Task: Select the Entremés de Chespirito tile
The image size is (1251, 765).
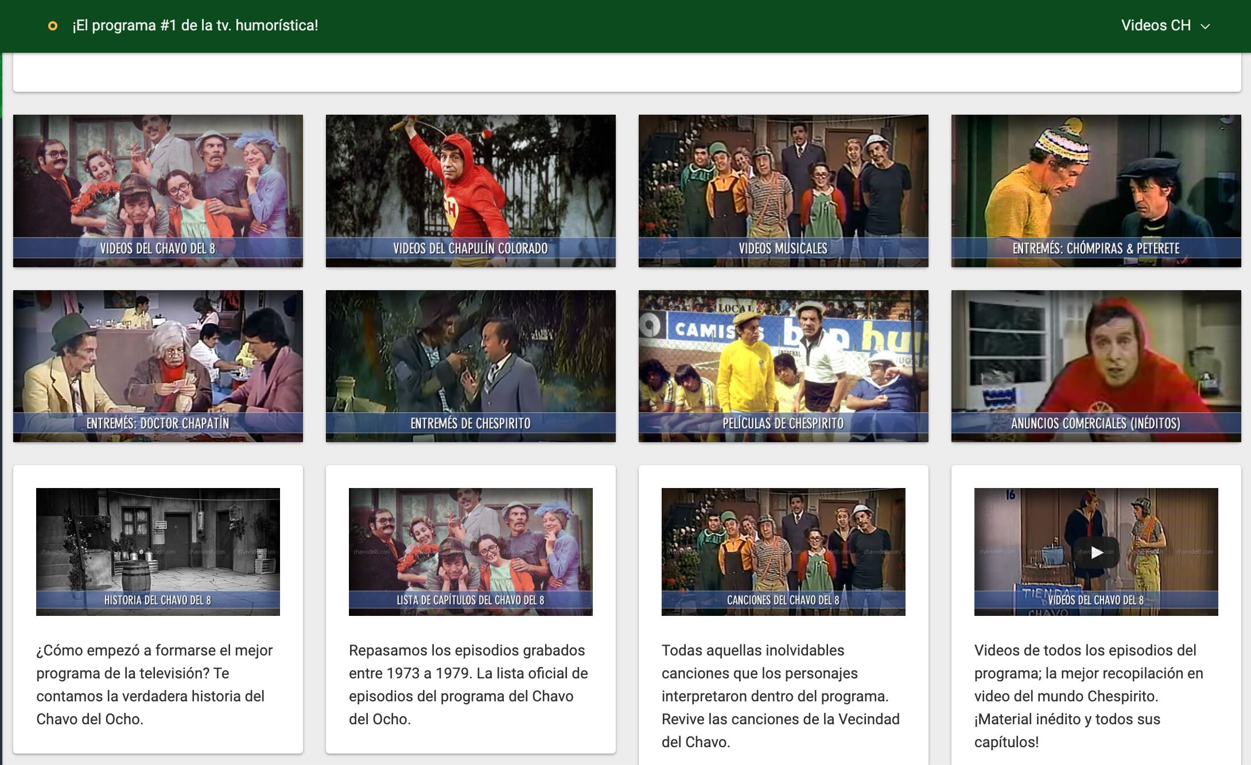Action: coord(471,366)
